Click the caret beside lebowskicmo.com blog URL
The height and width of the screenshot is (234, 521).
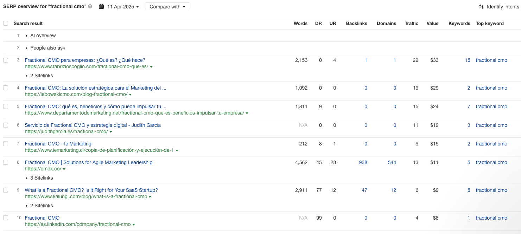(x=130, y=95)
